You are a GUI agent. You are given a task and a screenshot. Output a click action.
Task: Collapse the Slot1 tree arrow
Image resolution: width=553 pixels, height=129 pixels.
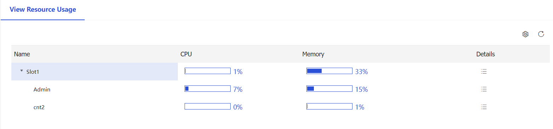click(x=22, y=71)
